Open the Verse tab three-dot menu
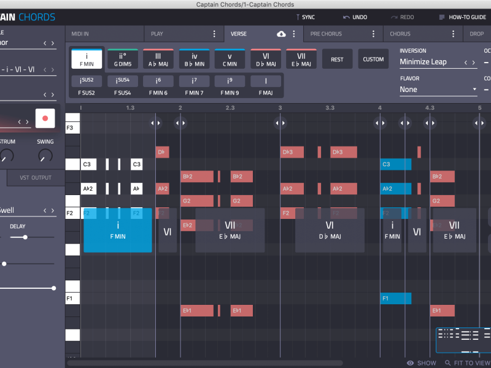The width and height of the screenshot is (491, 368). (294, 34)
